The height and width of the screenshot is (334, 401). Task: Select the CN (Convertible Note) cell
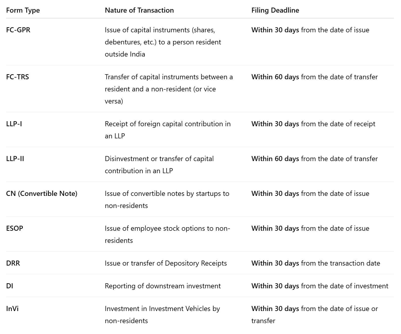tap(42, 194)
